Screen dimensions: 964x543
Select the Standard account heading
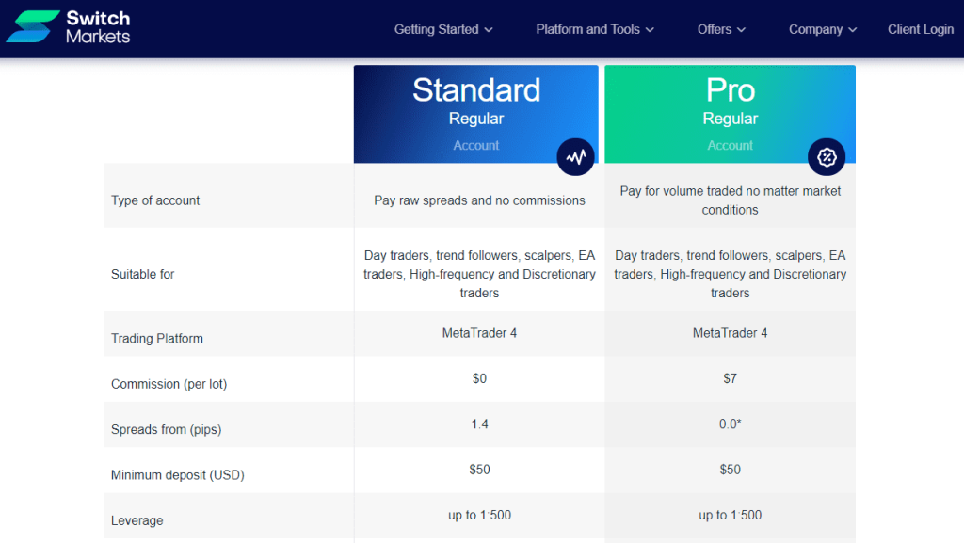point(476,90)
